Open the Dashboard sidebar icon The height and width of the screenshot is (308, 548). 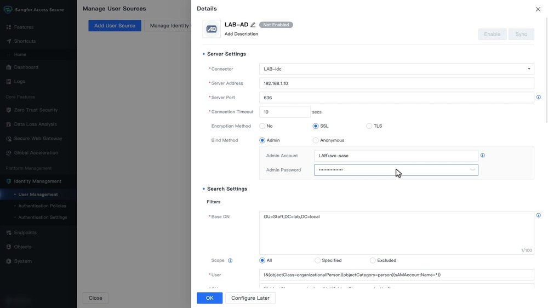[x=8, y=67]
